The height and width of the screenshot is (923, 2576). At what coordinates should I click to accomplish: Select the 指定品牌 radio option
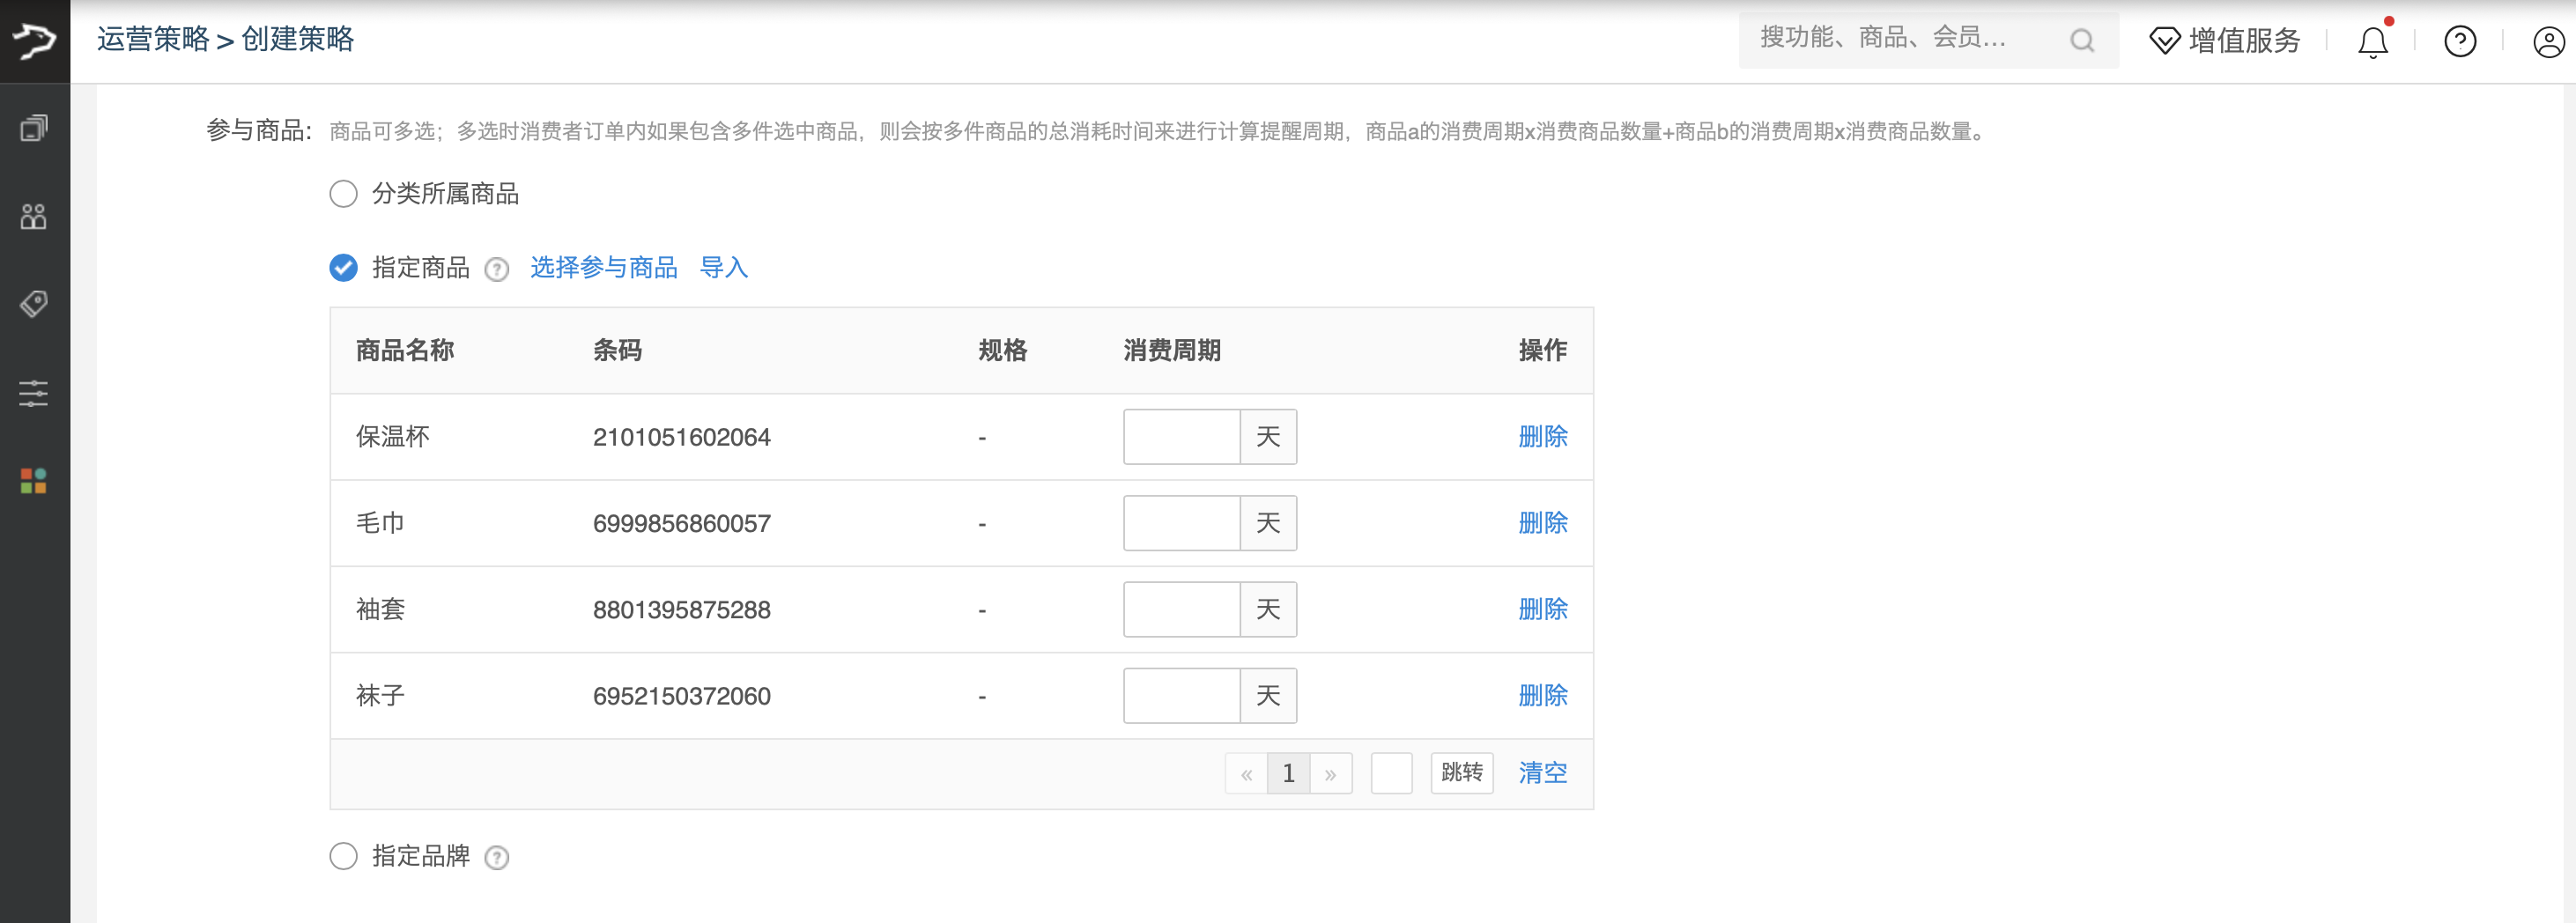(343, 856)
